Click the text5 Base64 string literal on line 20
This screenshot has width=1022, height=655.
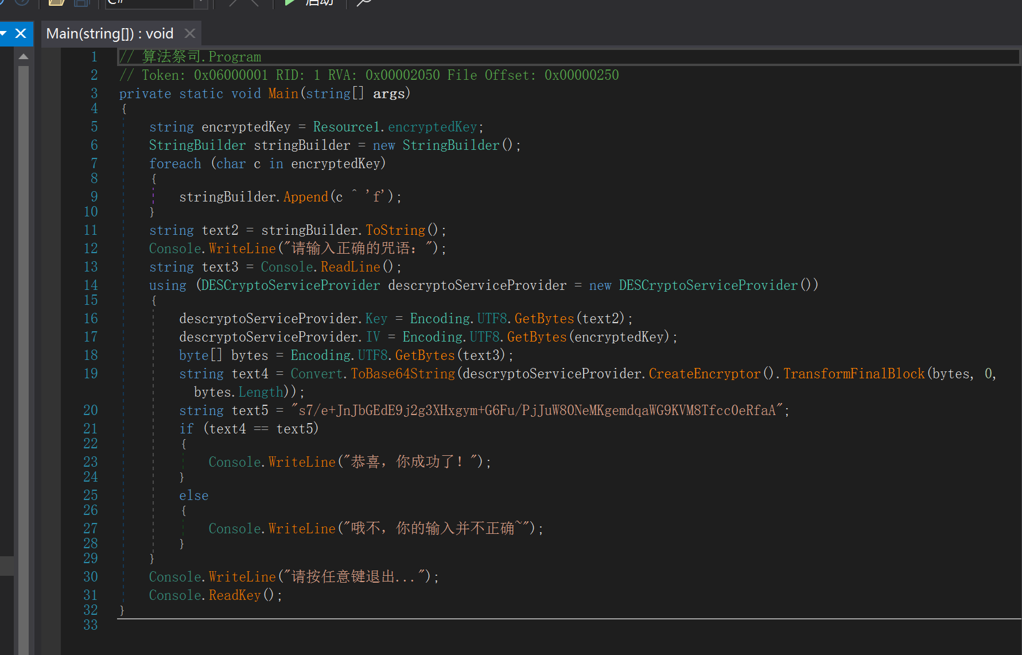pyautogui.click(x=537, y=410)
